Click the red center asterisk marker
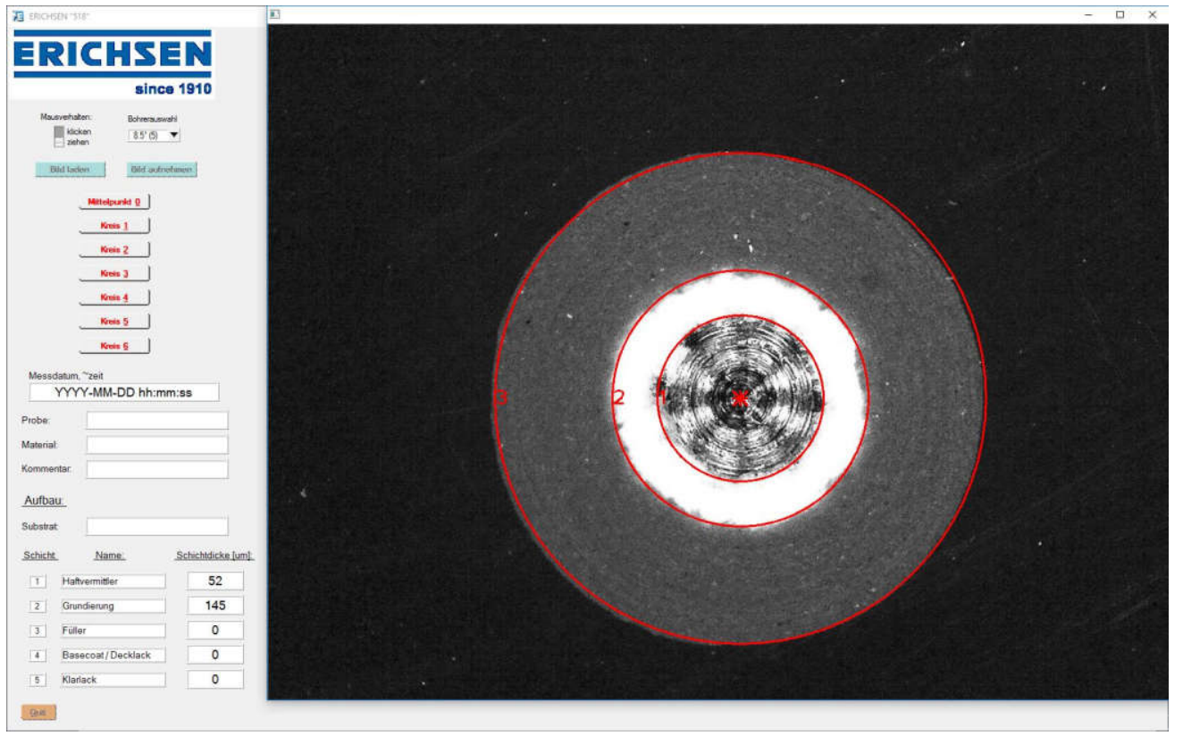This screenshot has width=1183, height=744. (x=740, y=398)
